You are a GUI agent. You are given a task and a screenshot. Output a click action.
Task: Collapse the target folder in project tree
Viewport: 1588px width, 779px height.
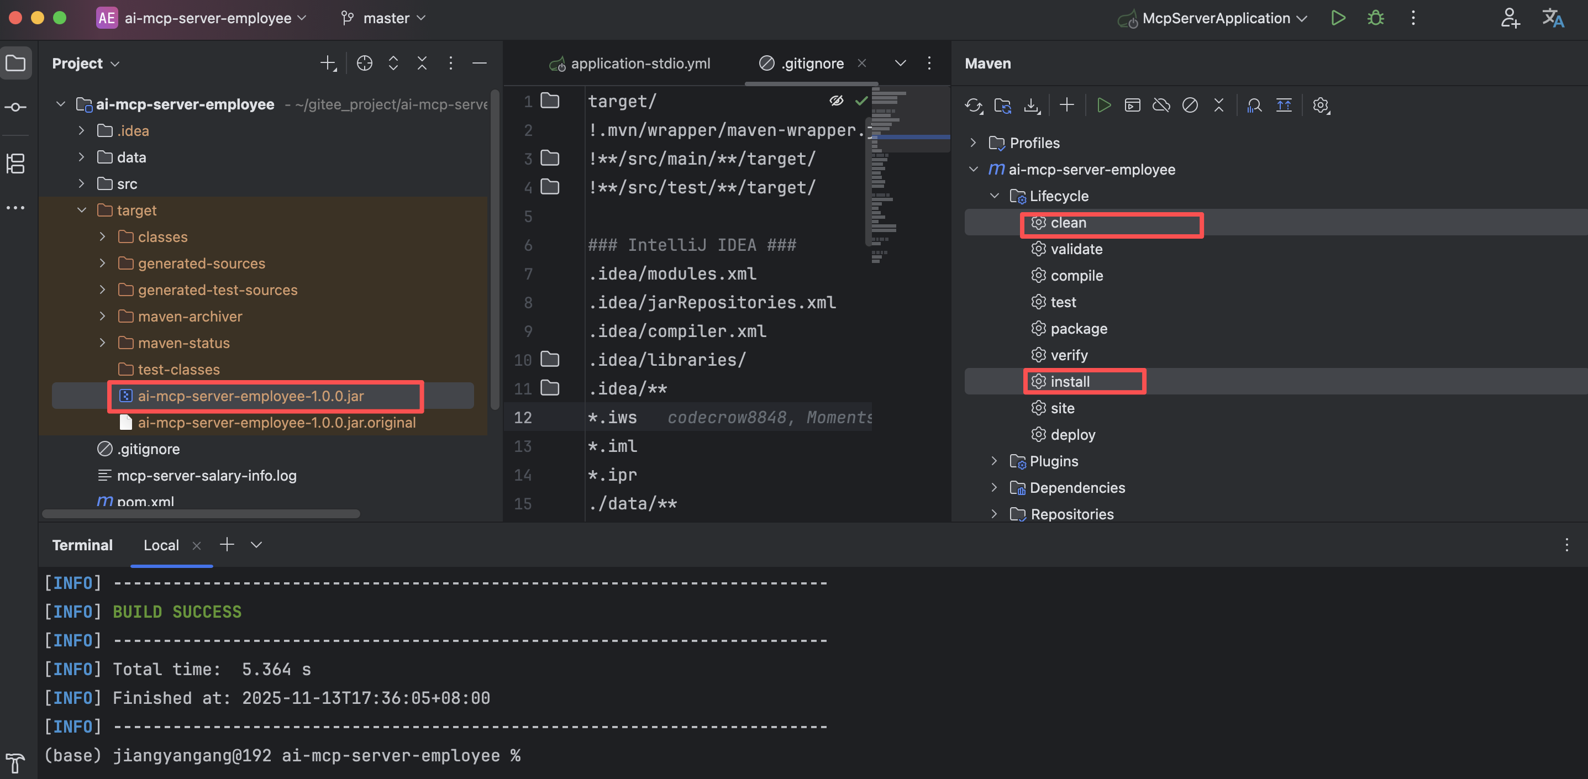click(81, 210)
